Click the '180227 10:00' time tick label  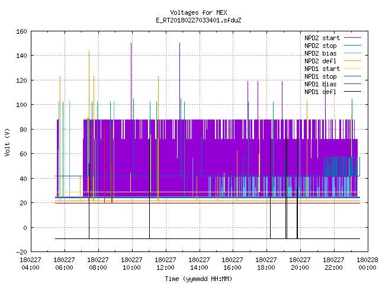click(x=131, y=264)
